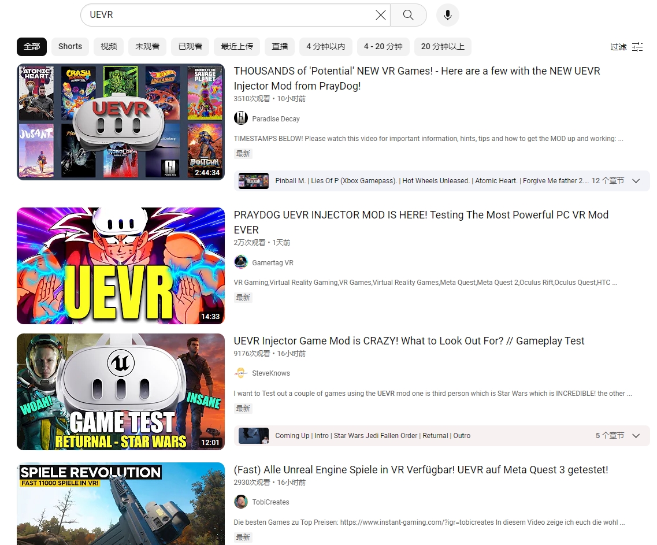The height and width of the screenshot is (545, 657).
Task: Select the 全部 filter tab
Action: pos(32,46)
